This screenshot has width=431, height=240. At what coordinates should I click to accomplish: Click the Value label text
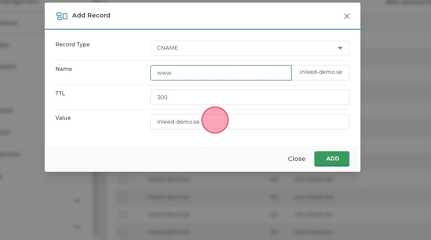[x=63, y=118]
